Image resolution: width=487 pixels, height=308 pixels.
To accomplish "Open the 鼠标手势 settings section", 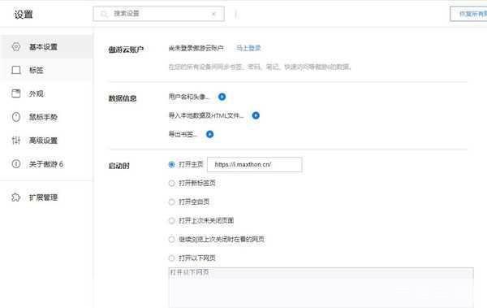I will tap(46, 117).
